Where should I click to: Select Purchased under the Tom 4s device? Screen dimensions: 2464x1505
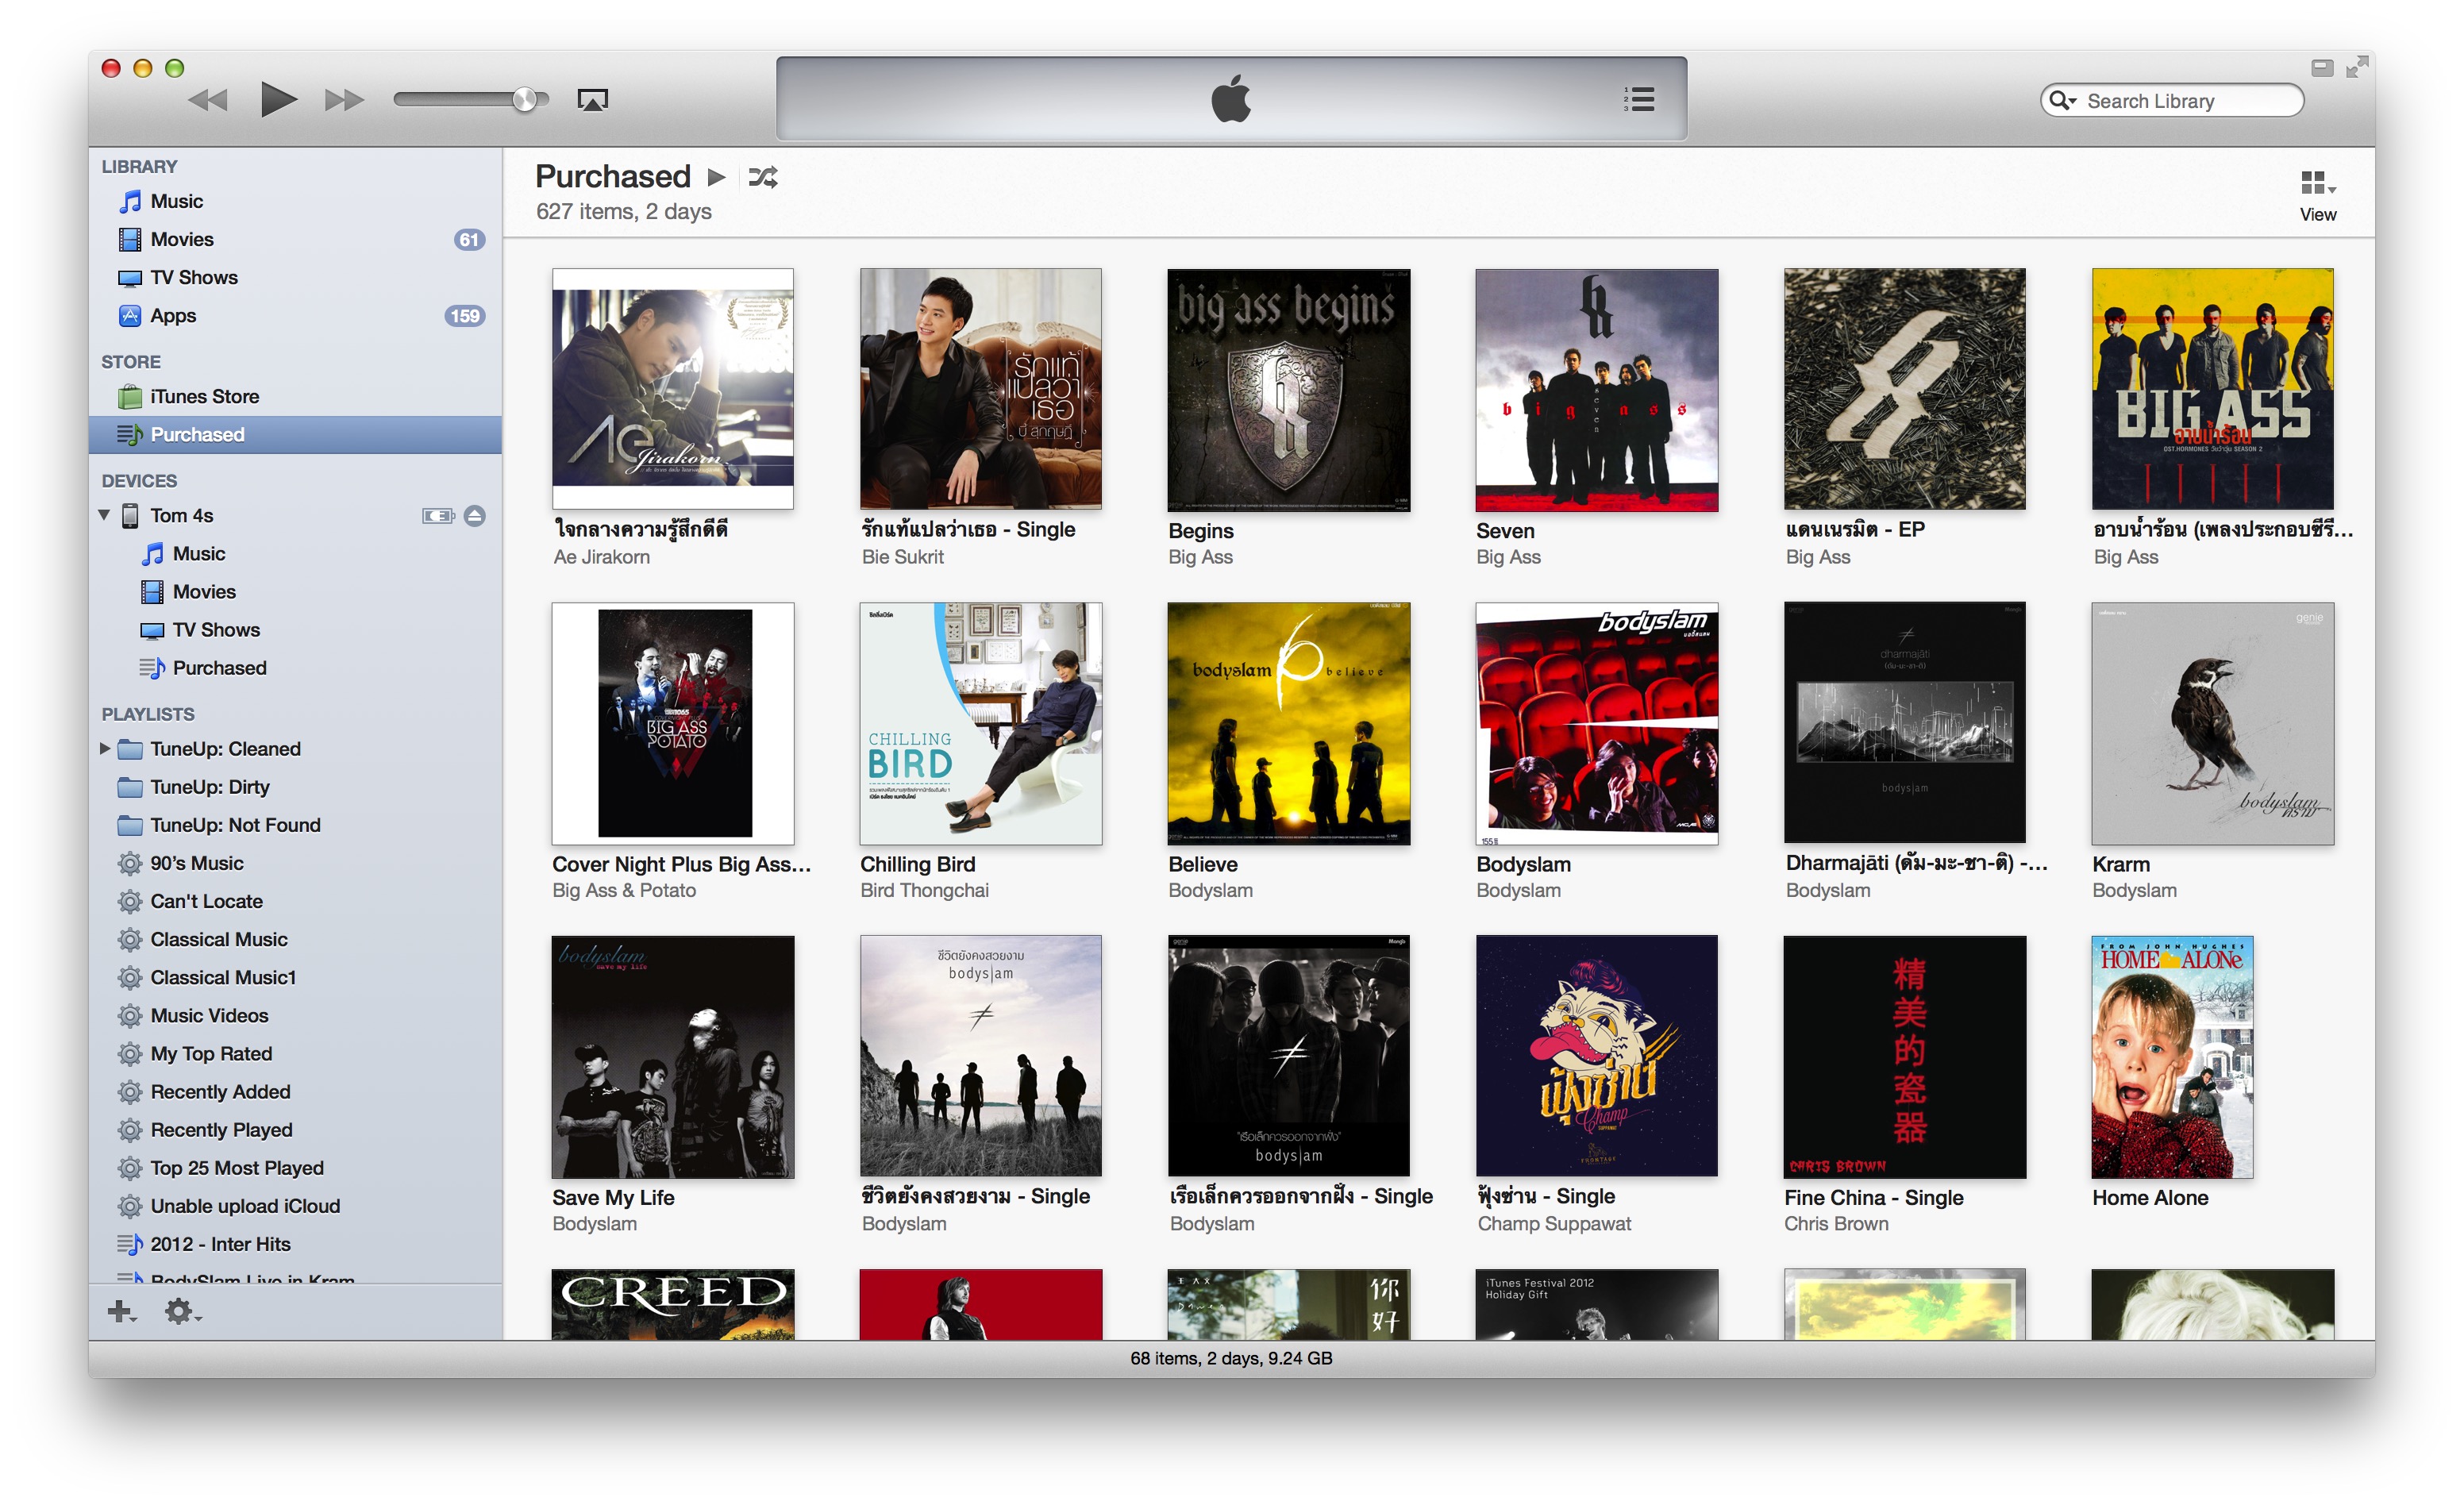point(220,668)
